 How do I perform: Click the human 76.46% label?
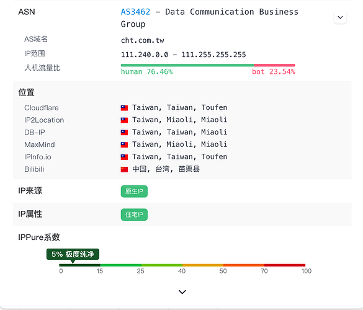pyautogui.click(x=147, y=72)
